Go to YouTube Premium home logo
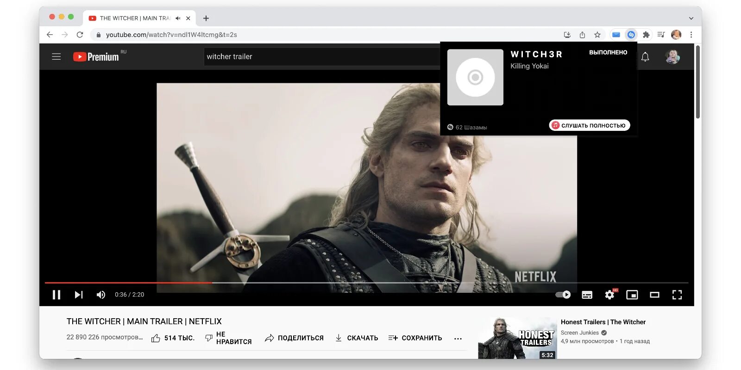The image size is (741, 370). pyautogui.click(x=96, y=56)
